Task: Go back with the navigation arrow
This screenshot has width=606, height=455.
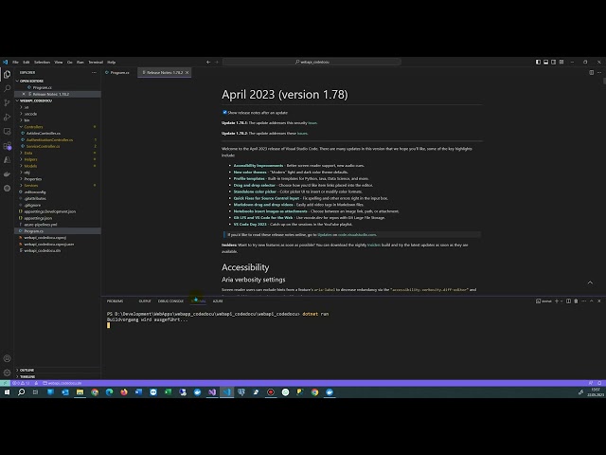Action: click(x=208, y=62)
